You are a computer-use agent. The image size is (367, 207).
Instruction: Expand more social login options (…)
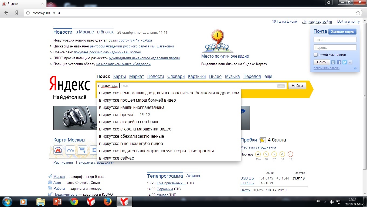tap(350, 62)
